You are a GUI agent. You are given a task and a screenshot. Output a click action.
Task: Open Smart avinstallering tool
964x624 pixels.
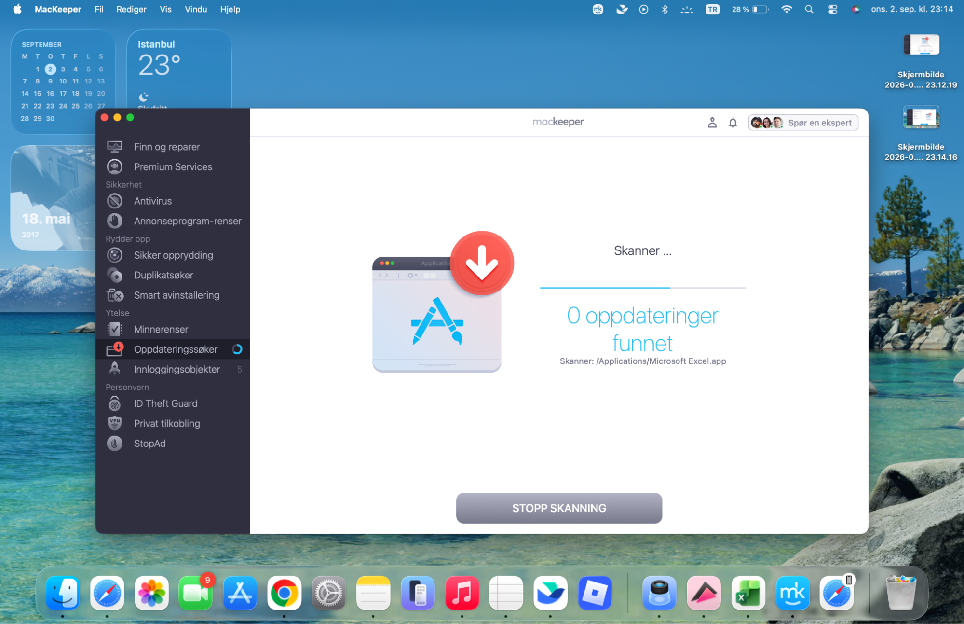[172, 295]
